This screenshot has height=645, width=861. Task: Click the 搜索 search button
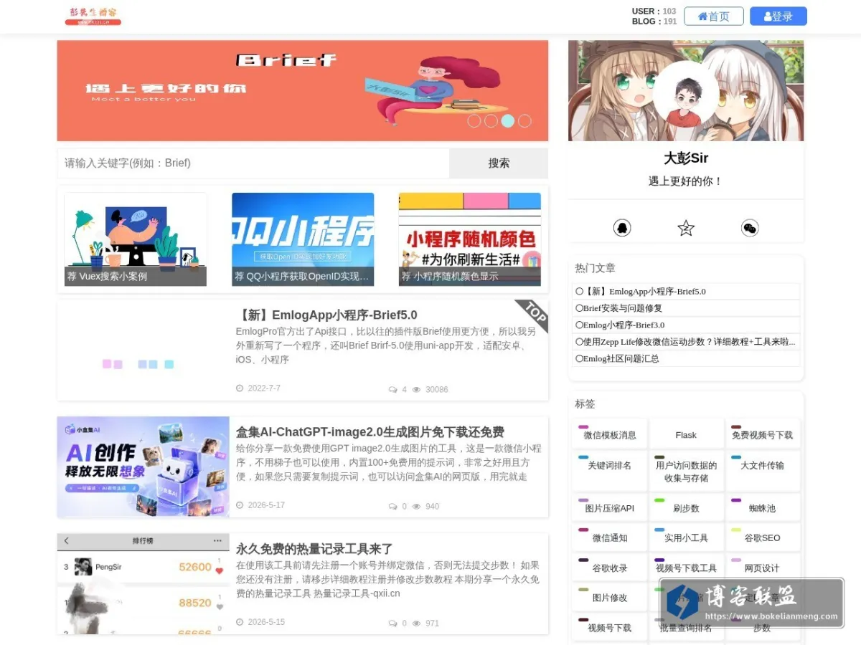click(499, 163)
